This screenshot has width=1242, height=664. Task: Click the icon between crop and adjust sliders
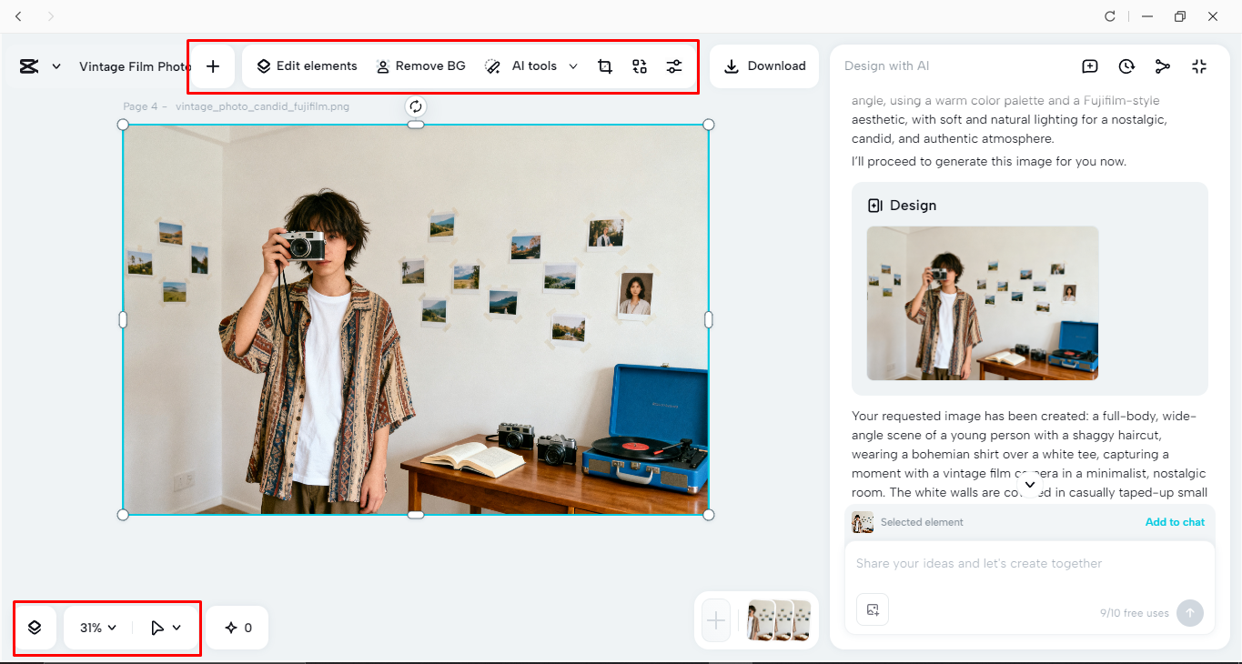(x=640, y=66)
